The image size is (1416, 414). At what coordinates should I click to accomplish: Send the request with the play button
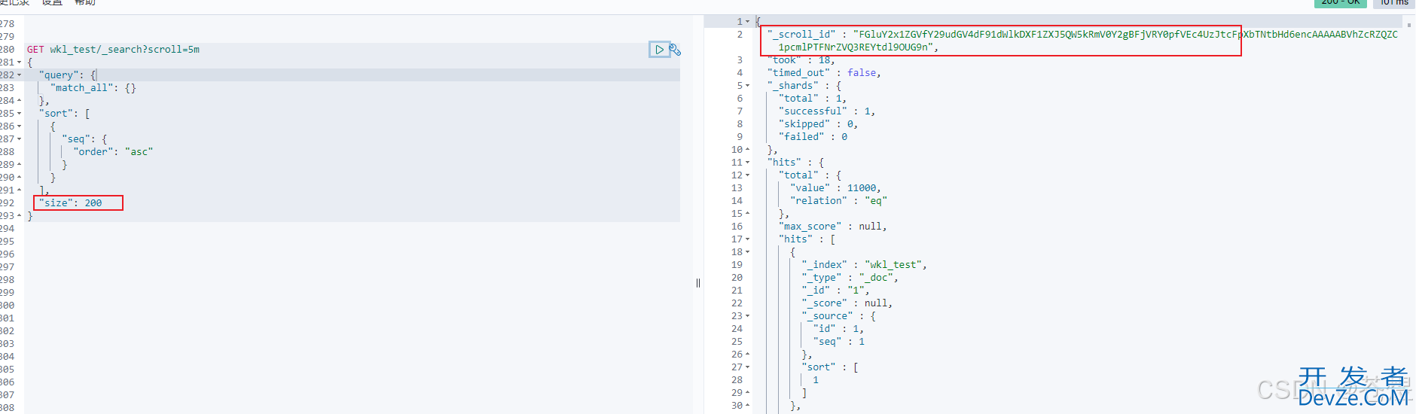[659, 50]
